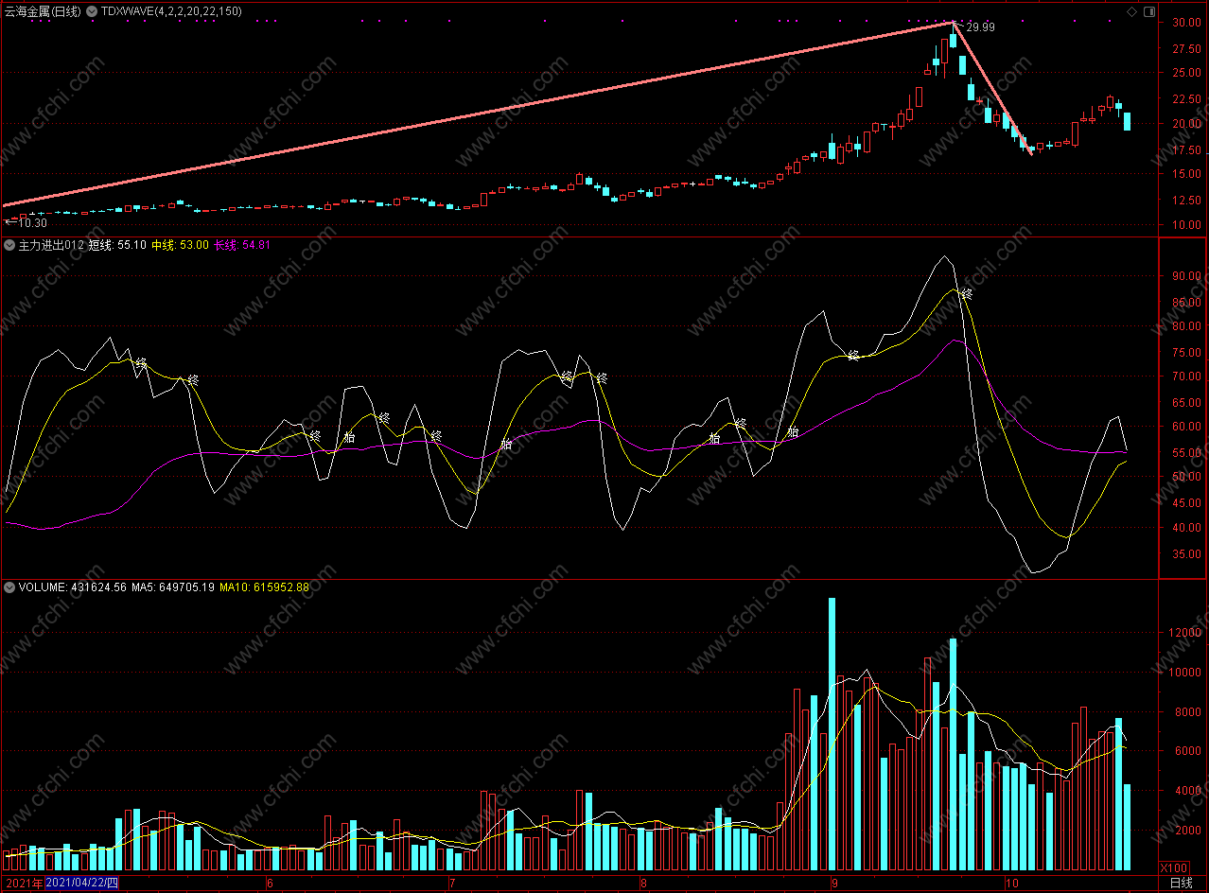Image resolution: width=1209 pixels, height=893 pixels.
Task: Click the MA5: 649705.19 value
Action: click(x=173, y=587)
